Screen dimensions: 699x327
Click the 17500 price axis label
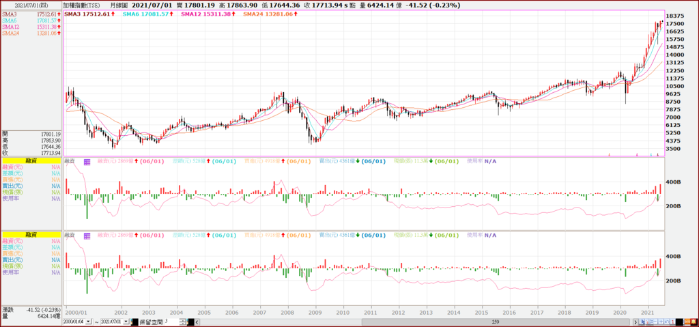(x=676, y=24)
